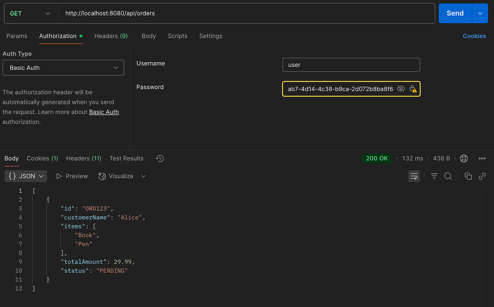Click the response link chain icon
Viewport: 494px width, 307px height.
click(482, 176)
